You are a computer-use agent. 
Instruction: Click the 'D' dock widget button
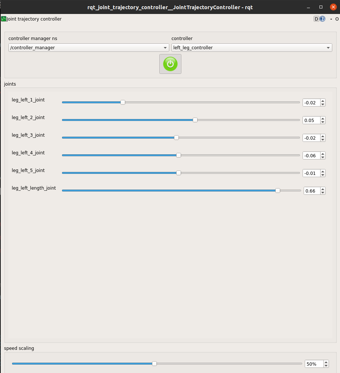(x=316, y=19)
